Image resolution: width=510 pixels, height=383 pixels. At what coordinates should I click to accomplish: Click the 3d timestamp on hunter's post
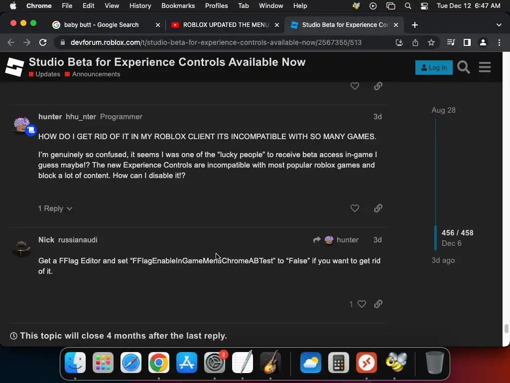pyautogui.click(x=378, y=117)
